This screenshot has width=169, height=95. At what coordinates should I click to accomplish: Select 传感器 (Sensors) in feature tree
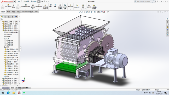8,37
